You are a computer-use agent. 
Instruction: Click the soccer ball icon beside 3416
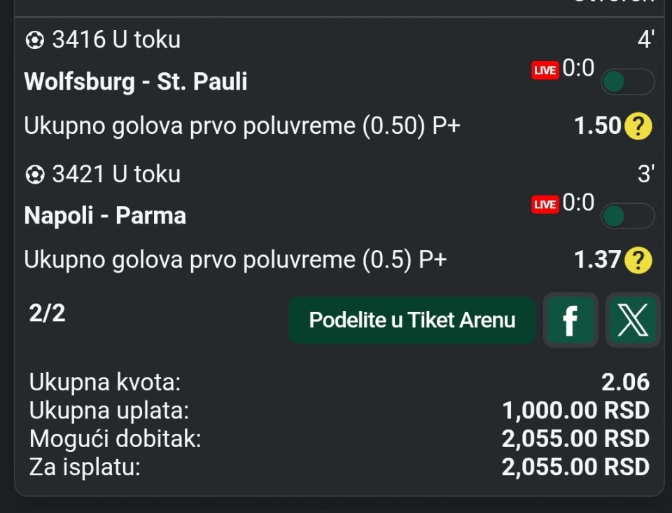pyautogui.click(x=34, y=41)
